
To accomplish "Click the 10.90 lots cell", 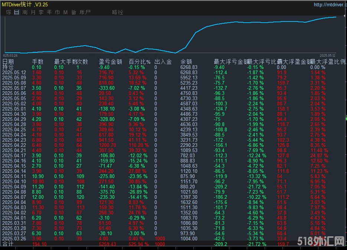I will pyautogui.click(x=38, y=176).
